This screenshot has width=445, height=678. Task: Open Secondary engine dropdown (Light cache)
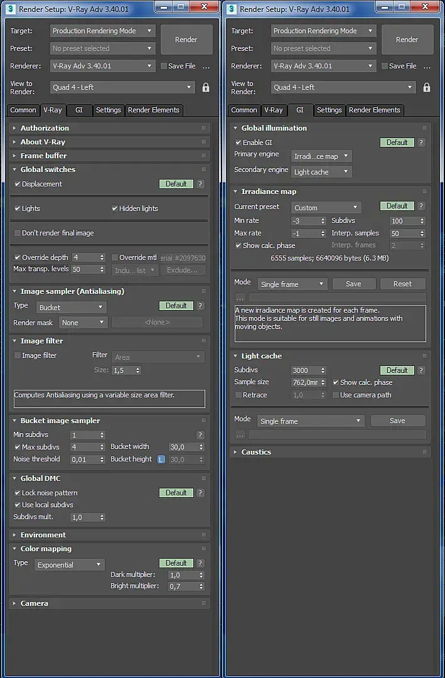pos(321,172)
